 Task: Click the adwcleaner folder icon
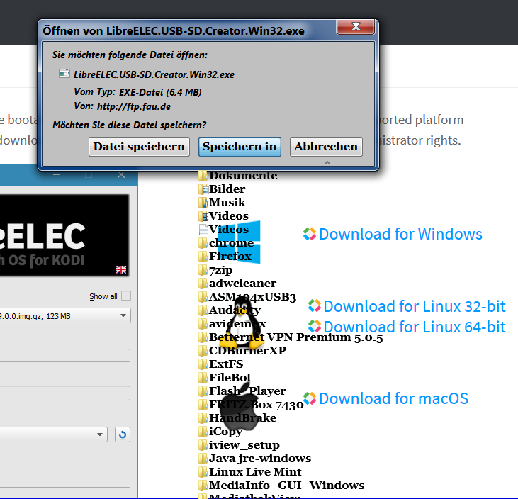tap(203, 284)
